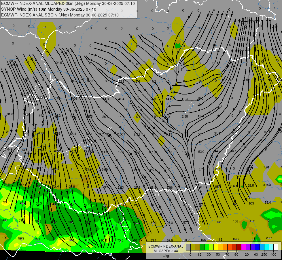Screen dimensions: 282x260
Task: Choose the bright green legend swatch before 30
Action: pos(207,247)
